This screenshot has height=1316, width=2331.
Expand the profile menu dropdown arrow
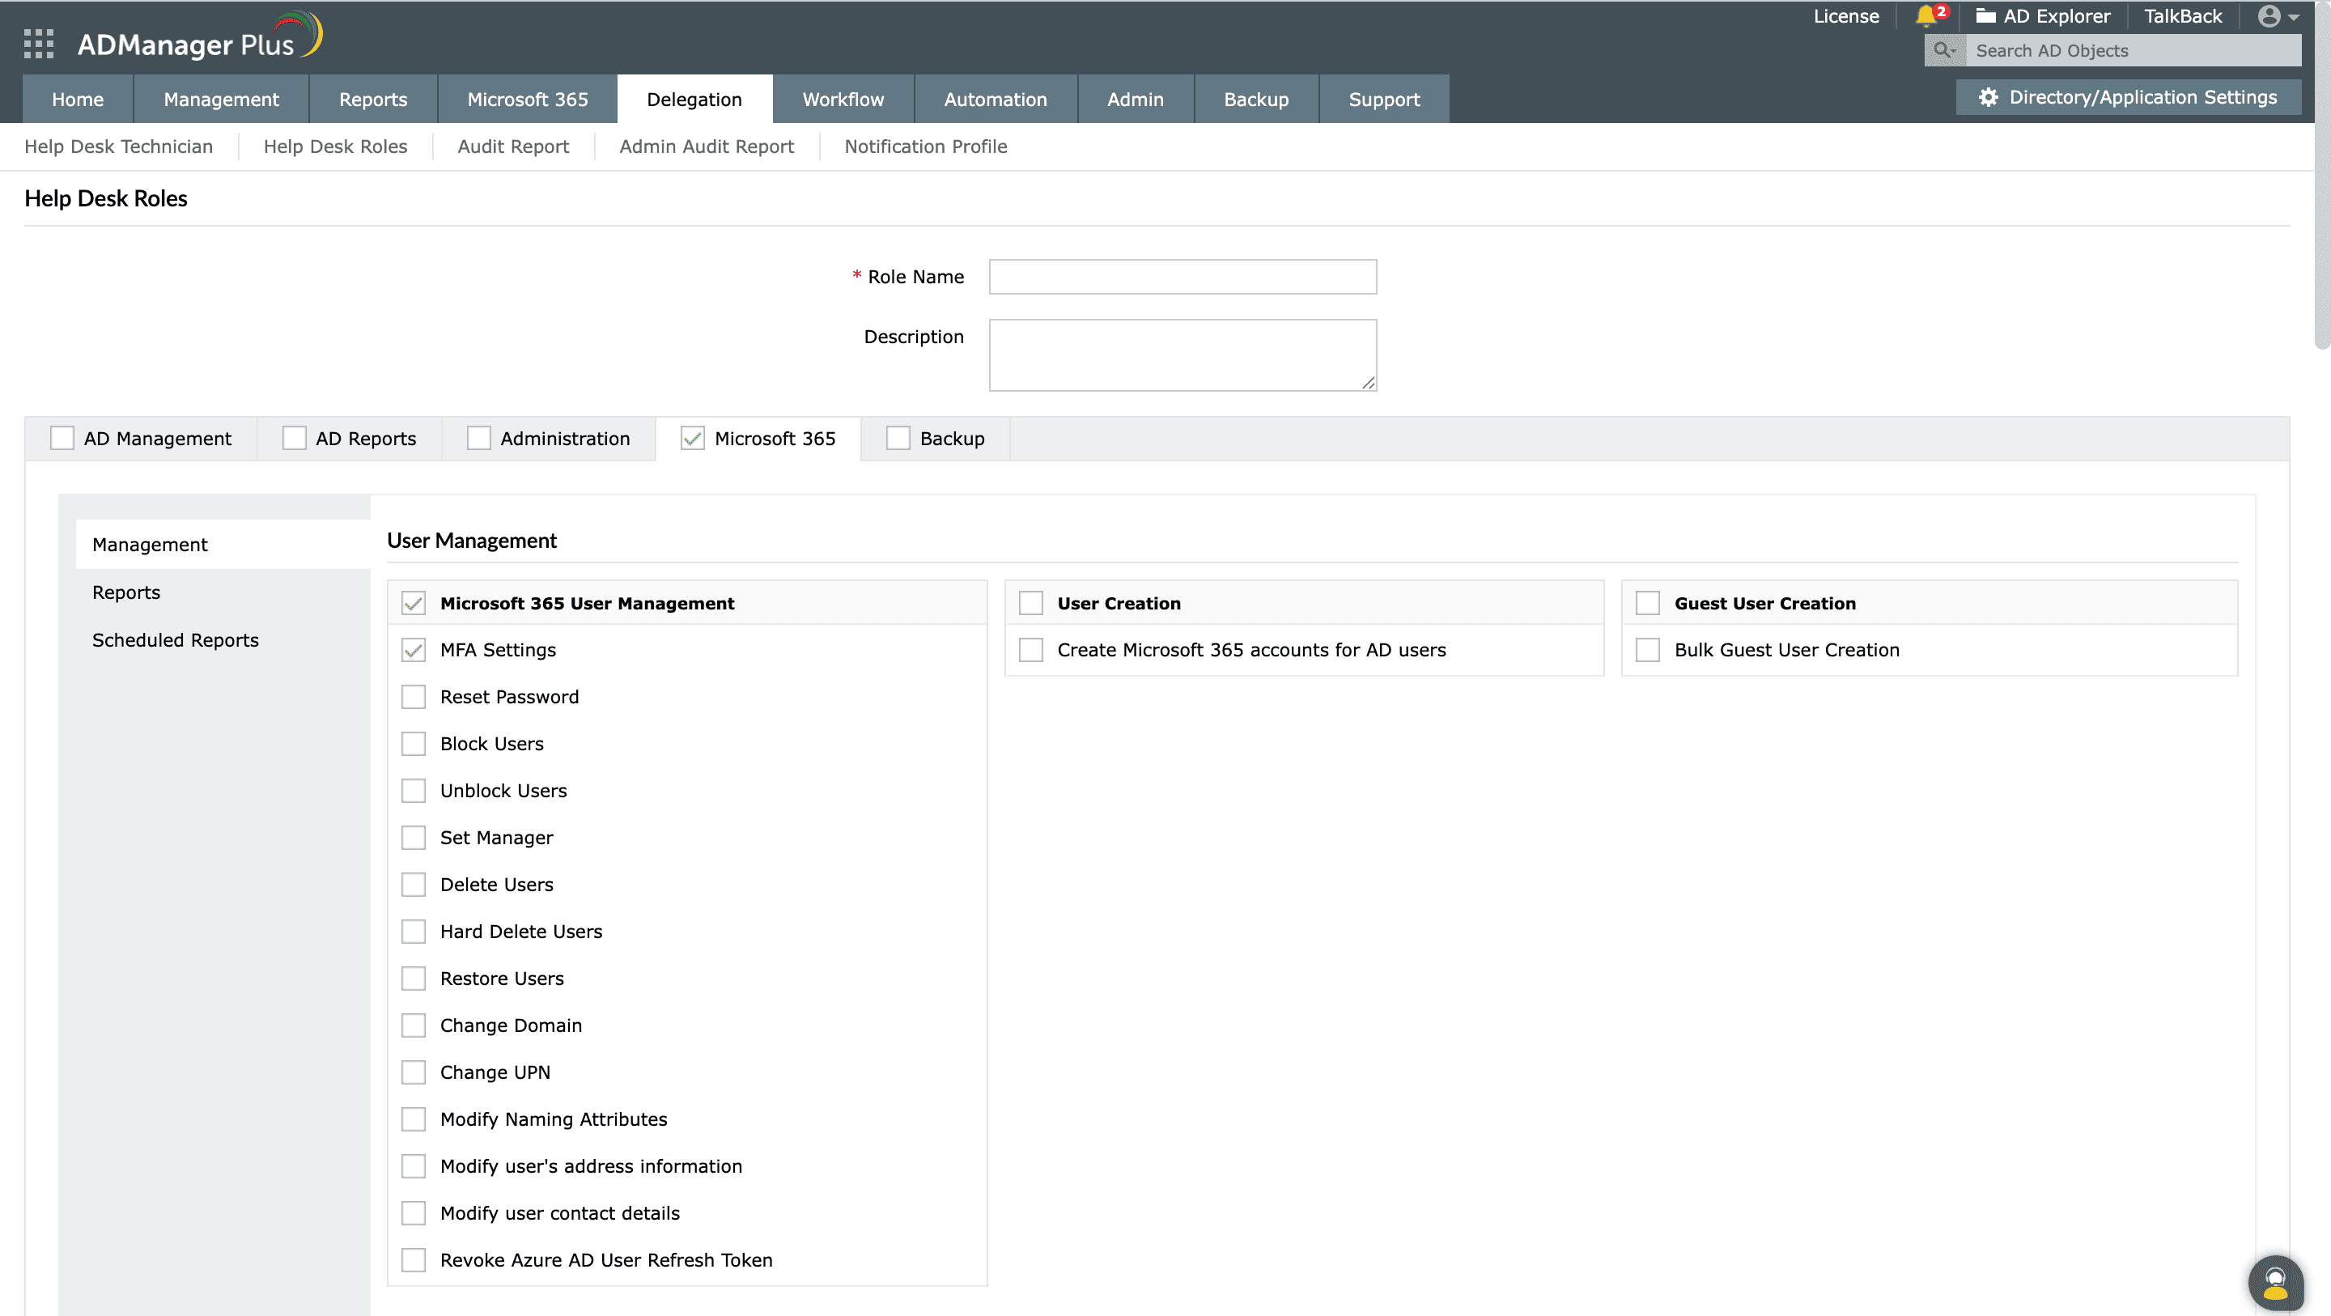point(2294,17)
